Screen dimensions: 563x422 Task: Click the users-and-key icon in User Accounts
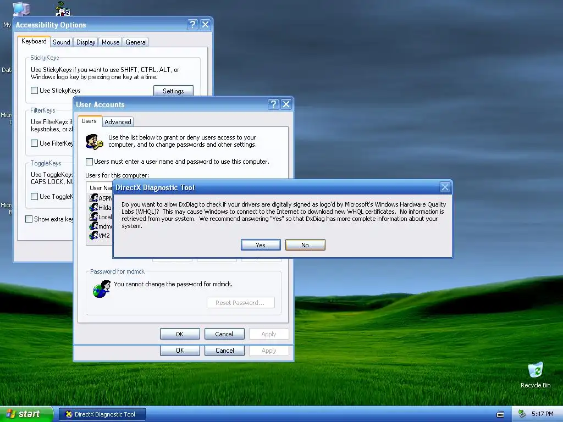[x=94, y=142]
